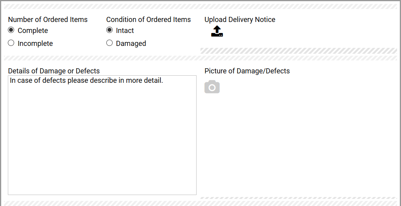The image size is (401, 206).
Task: Click the 'In case of defects' placeholder text
Action: 86,81
